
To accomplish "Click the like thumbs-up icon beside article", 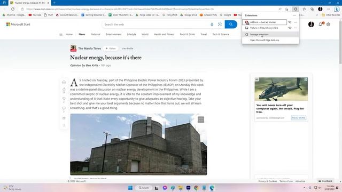I will coord(64,89).
